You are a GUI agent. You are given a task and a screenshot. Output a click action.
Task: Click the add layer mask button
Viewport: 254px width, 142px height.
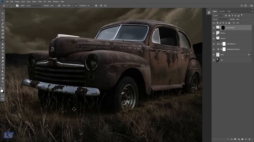coord(235,139)
